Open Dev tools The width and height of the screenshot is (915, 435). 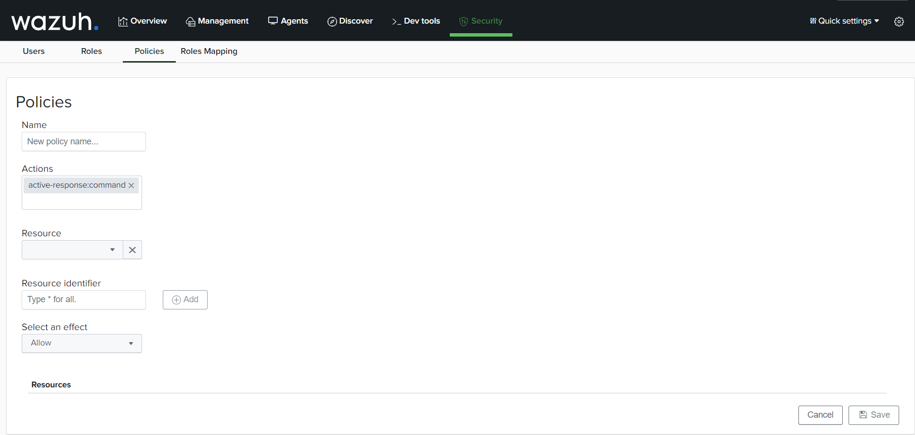point(416,21)
